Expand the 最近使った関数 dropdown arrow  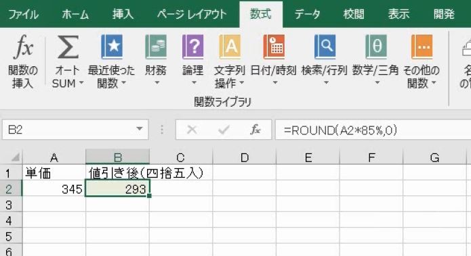point(123,83)
